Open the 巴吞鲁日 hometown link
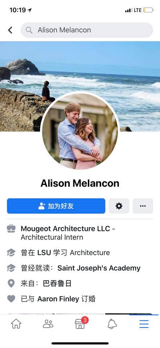This screenshot has width=160, height=348. pyautogui.click(x=57, y=283)
